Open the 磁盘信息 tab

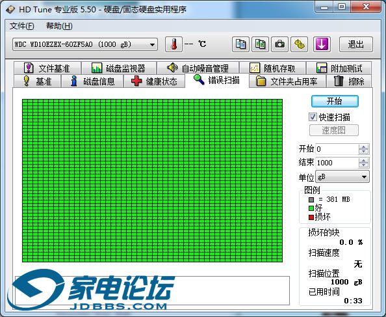92,81
